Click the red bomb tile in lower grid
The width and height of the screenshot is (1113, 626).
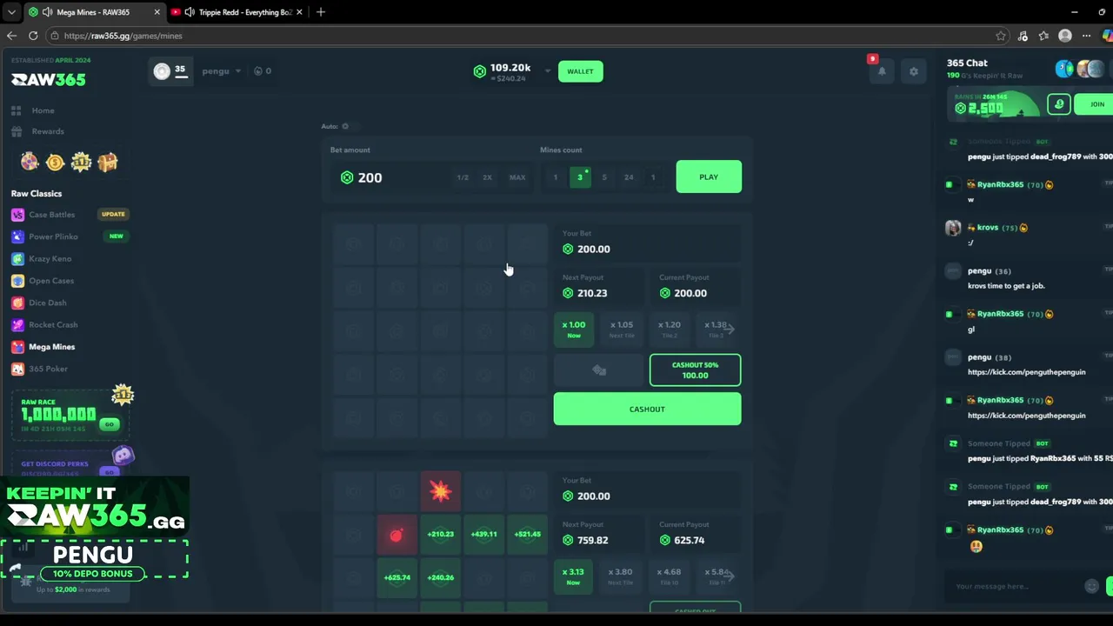click(397, 535)
